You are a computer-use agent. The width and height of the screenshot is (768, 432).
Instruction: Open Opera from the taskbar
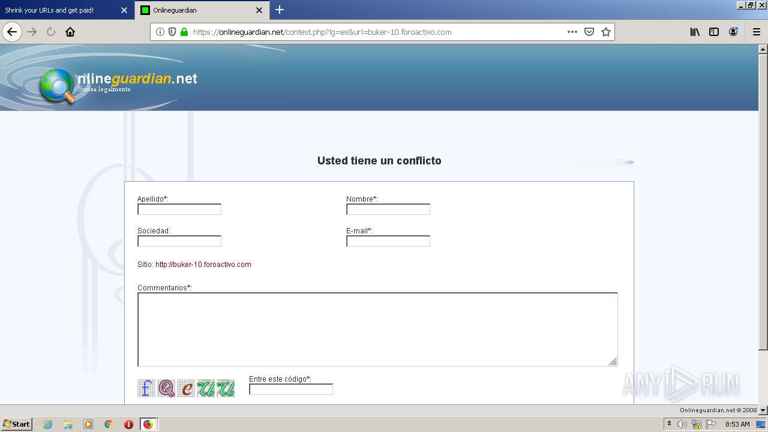pyautogui.click(x=128, y=424)
